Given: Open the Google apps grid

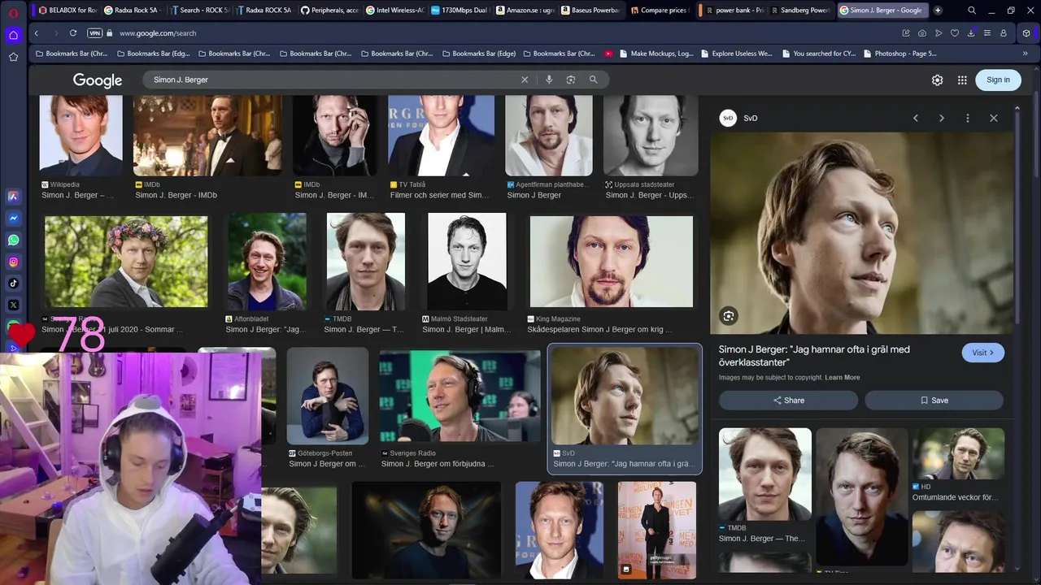Looking at the screenshot, I should click(962, 80).
